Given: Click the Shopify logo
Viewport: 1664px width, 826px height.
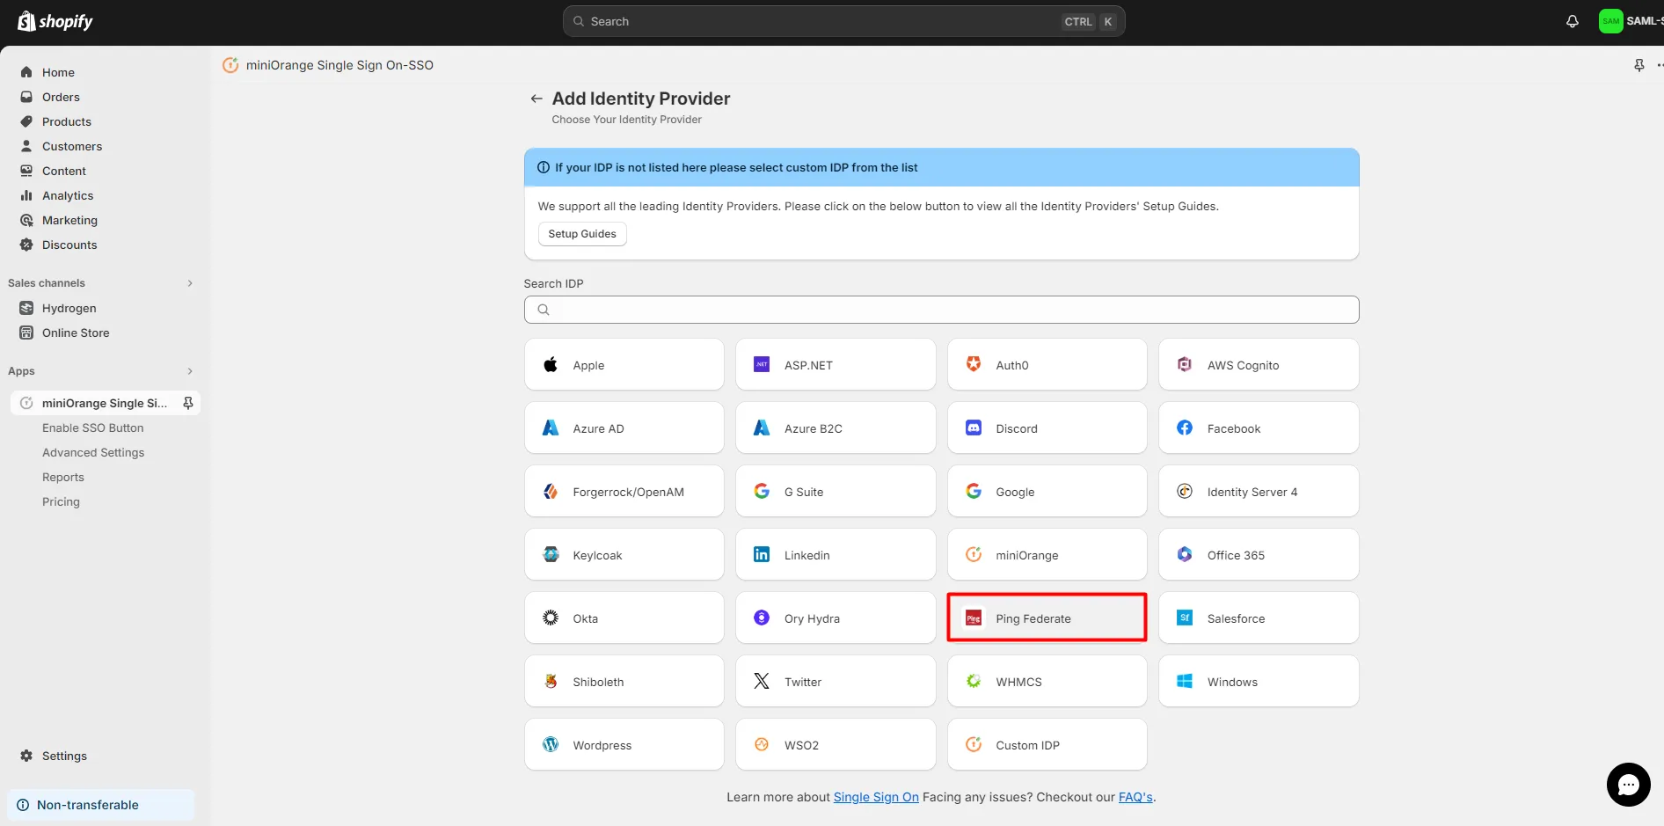Looking at the screenshot, I should 55,21.
